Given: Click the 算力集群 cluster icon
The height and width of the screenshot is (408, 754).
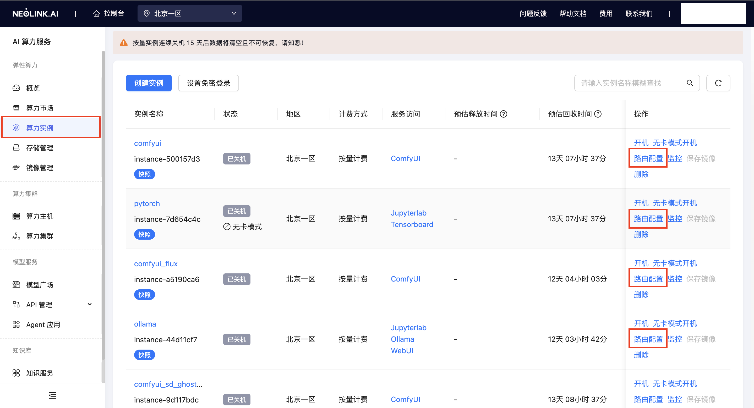Looking at the screenshot, I should 17,236.
